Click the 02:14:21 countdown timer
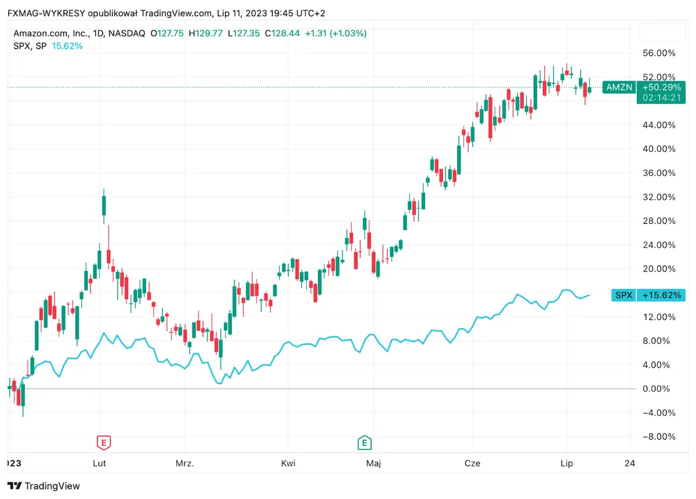 (x=661, y=97)
